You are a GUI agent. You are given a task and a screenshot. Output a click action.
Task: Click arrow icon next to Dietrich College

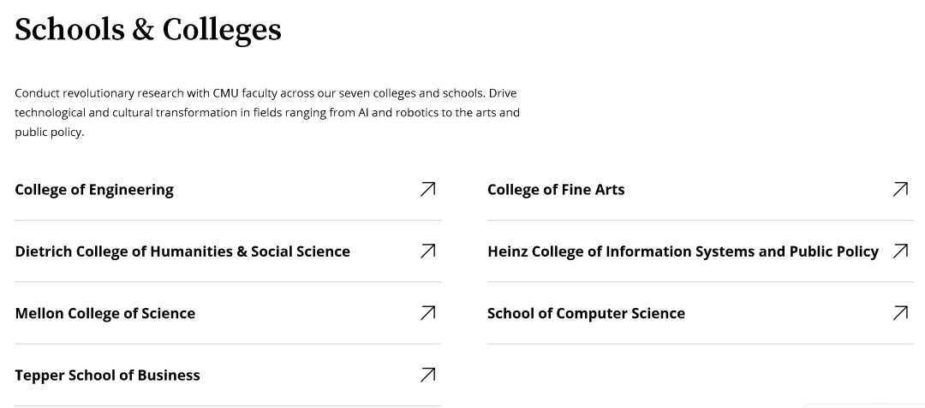coord(427,251)
